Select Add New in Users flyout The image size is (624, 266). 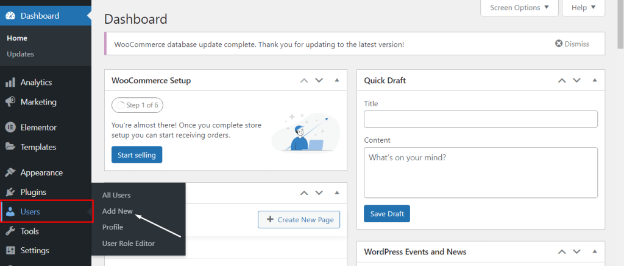[x=118, y=211]
